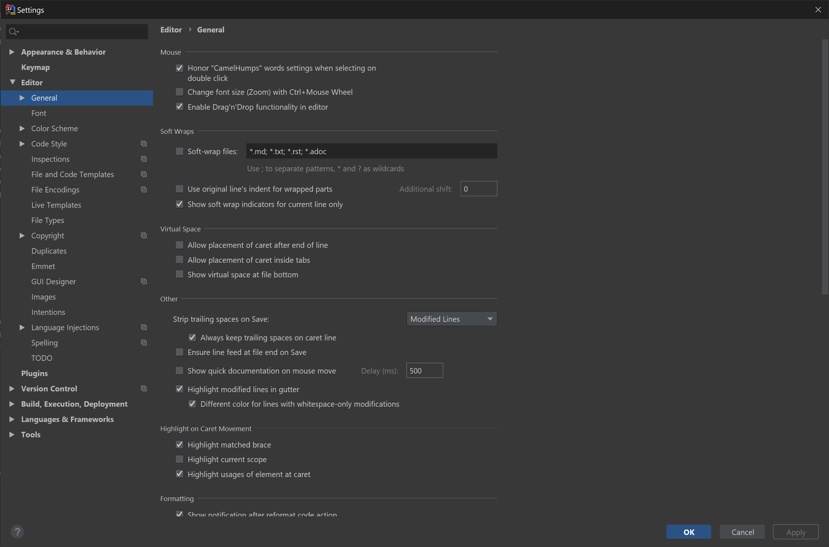Open the Keymap settings page
This screenshot has width=829, height=547.
click(x=35, y=67)
